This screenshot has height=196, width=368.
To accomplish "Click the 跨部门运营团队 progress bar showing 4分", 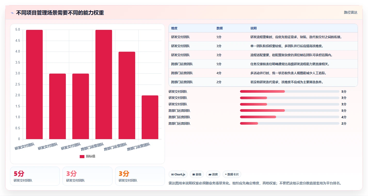I will [x=290, y=117].
